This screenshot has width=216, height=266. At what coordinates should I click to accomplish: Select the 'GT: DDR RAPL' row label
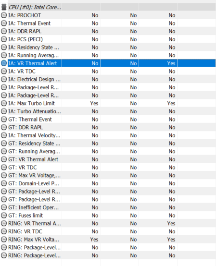(25, 127)
